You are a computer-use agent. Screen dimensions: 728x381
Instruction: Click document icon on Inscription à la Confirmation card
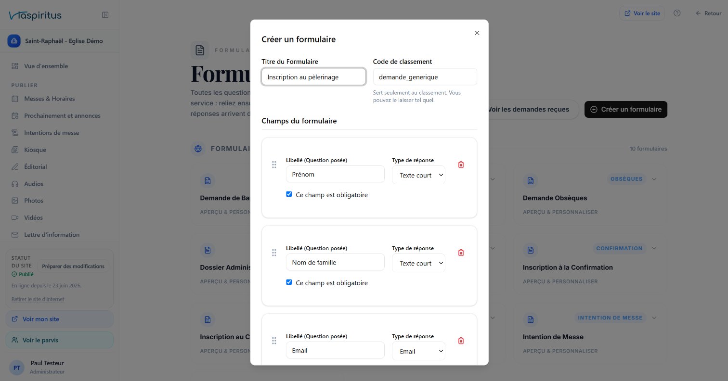(x=530, y=250)
